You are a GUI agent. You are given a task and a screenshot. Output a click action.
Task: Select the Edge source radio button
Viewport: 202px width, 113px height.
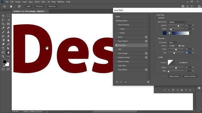tap(180, 46)
